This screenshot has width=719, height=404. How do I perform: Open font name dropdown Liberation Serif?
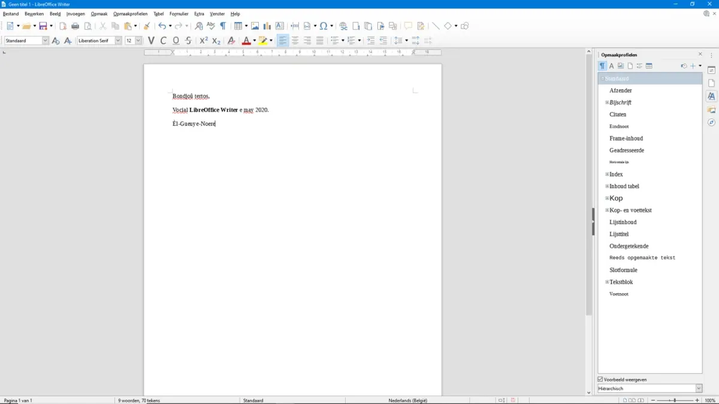[118, 41]
